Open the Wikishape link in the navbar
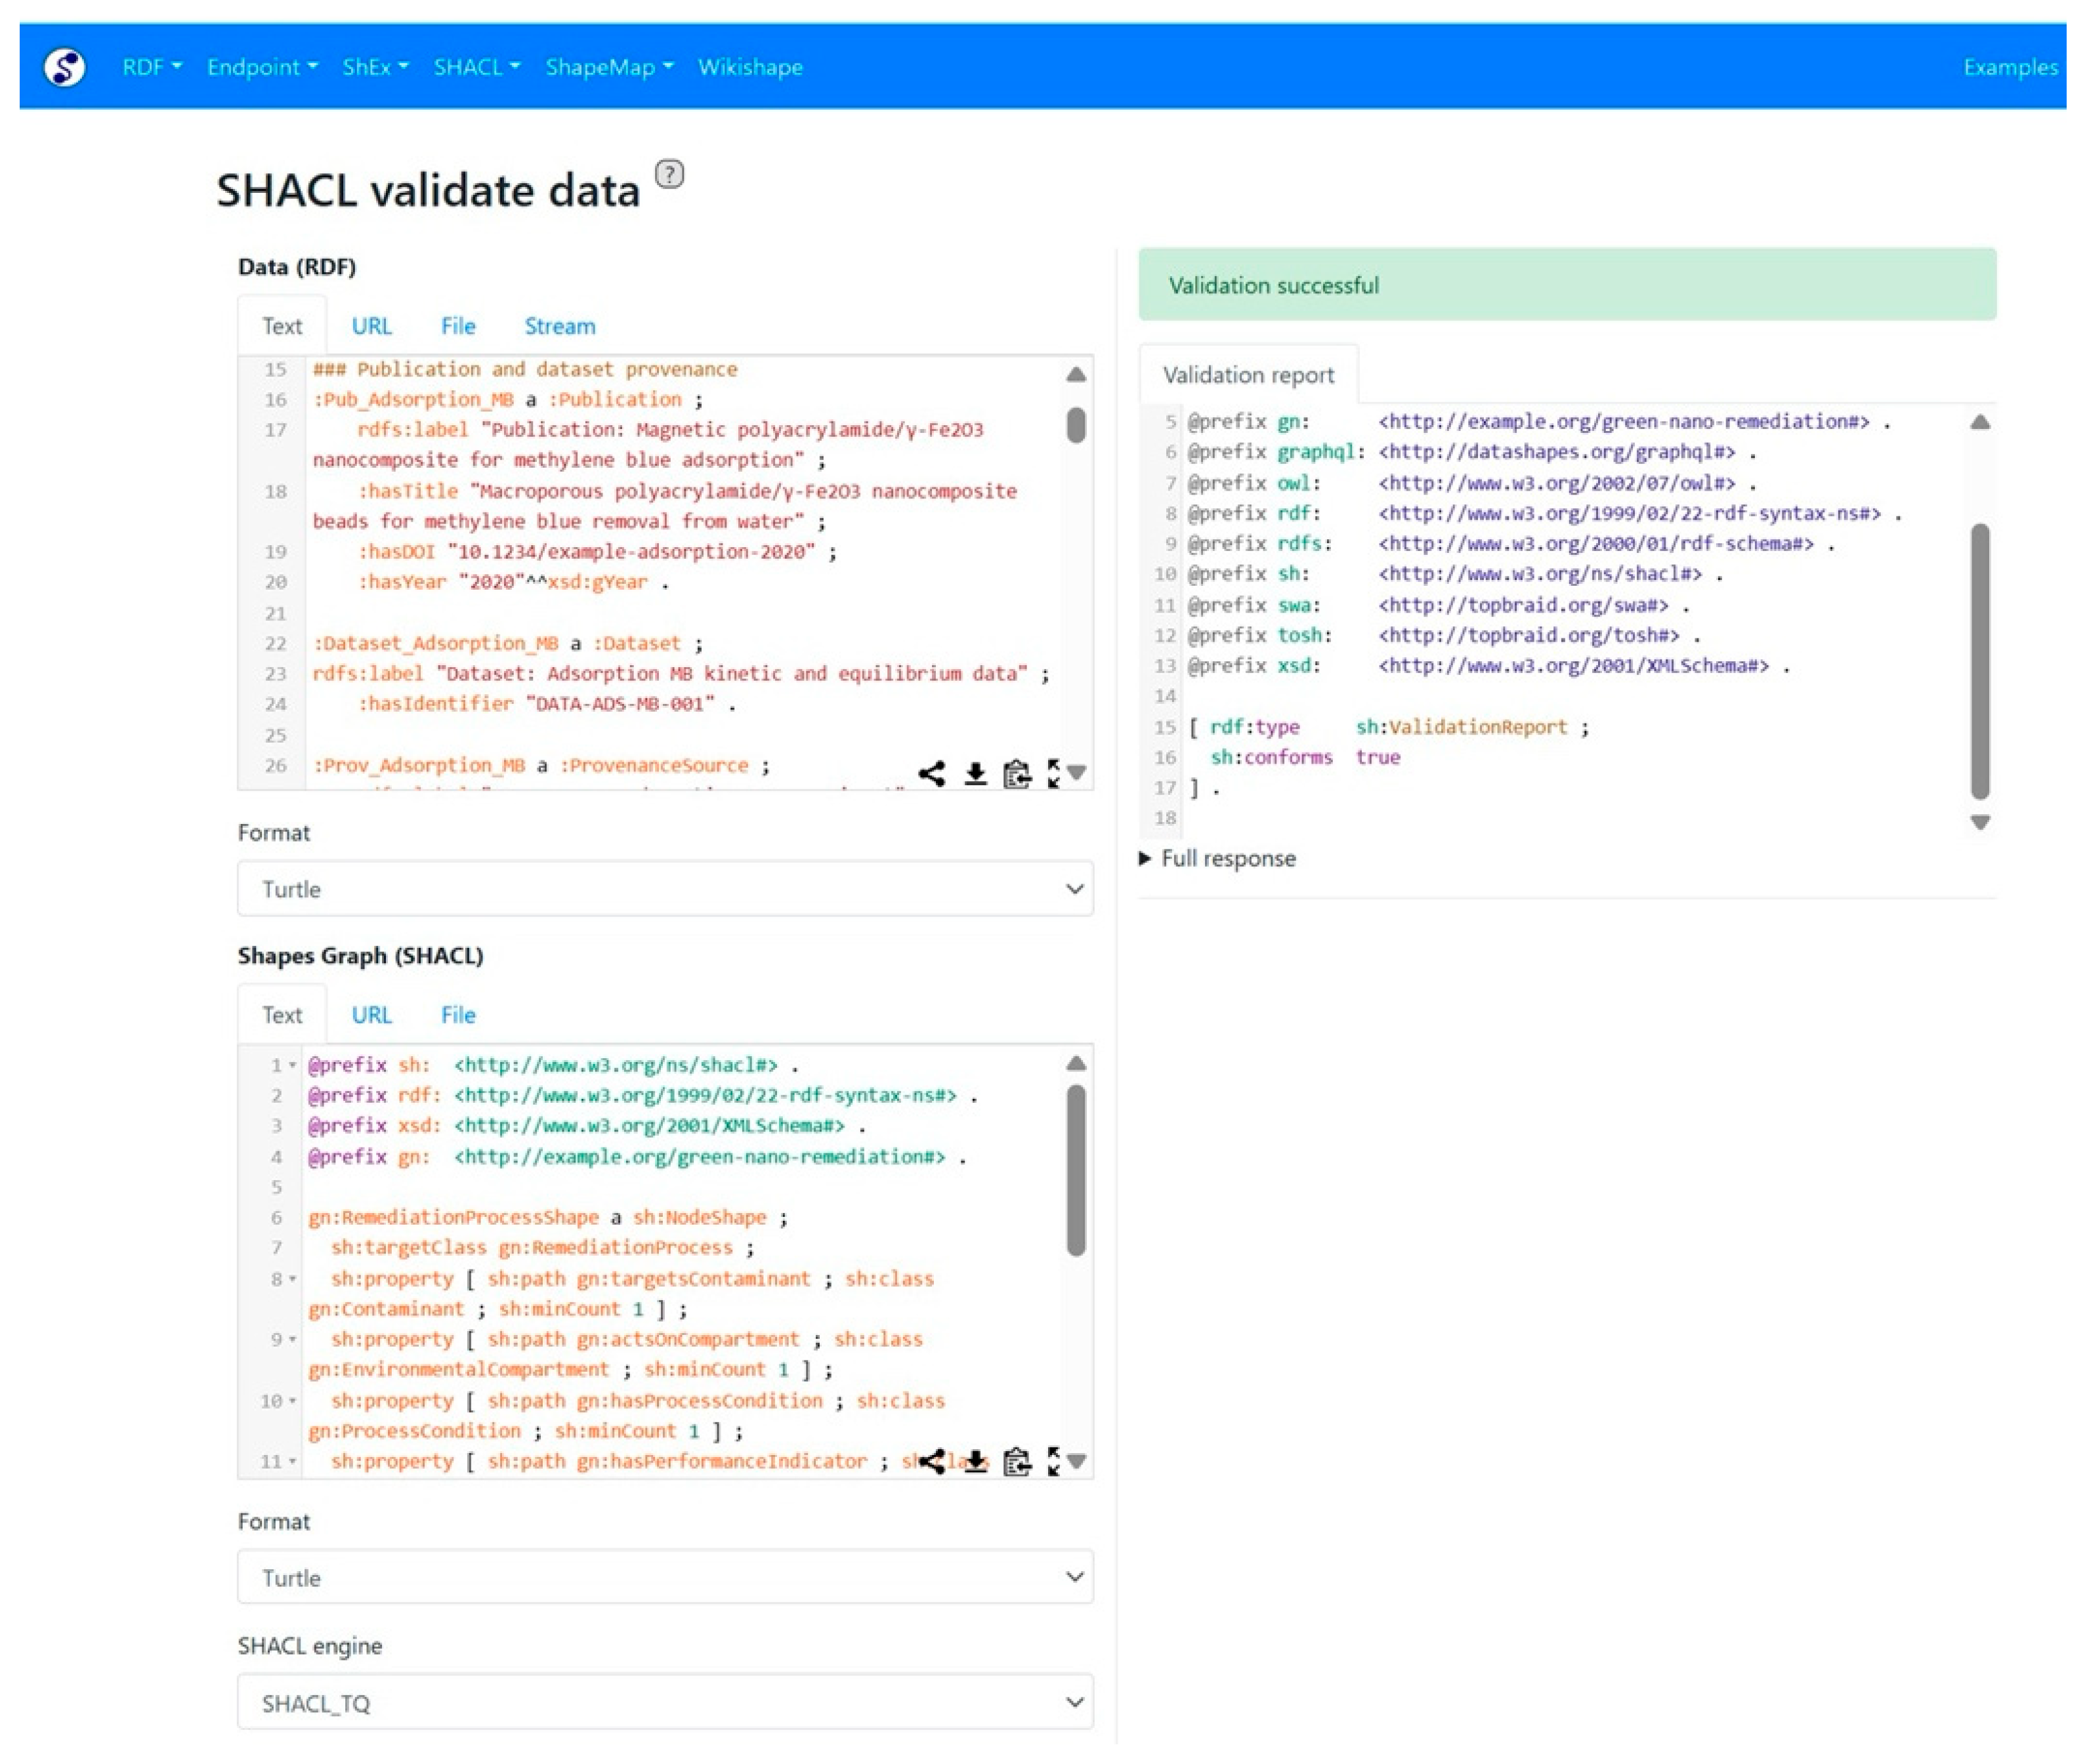The width and height of the screenshot is (2087, 1764). pos(749,67)
